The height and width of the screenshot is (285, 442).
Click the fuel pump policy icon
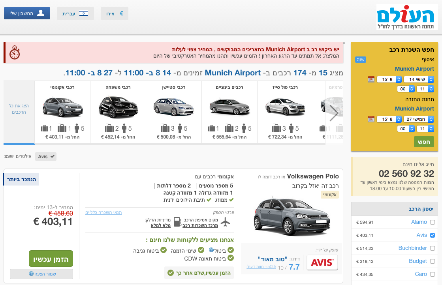click(x=177, y=222)
